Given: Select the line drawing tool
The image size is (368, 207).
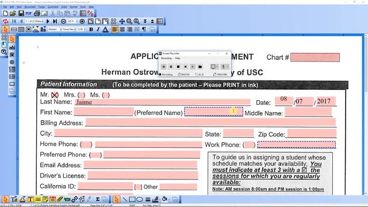Looking at the screenshot, I should coord(125,200).
